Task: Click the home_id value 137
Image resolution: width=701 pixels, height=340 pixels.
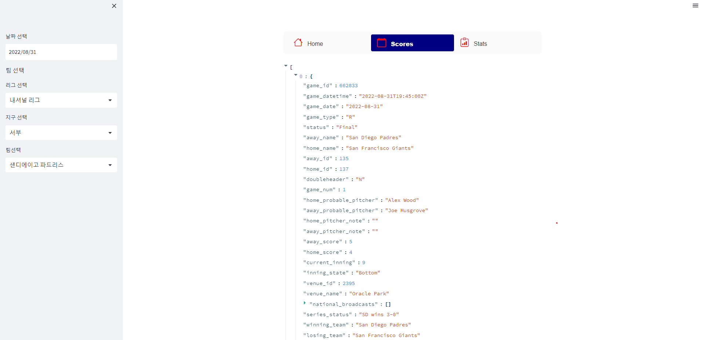Action: 344,169
